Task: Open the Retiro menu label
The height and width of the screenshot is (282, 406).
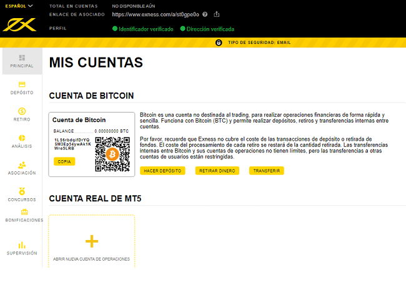Action: 22,119
